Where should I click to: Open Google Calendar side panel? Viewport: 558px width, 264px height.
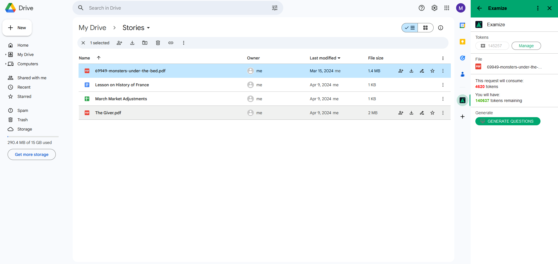click(x=463, y=25)
